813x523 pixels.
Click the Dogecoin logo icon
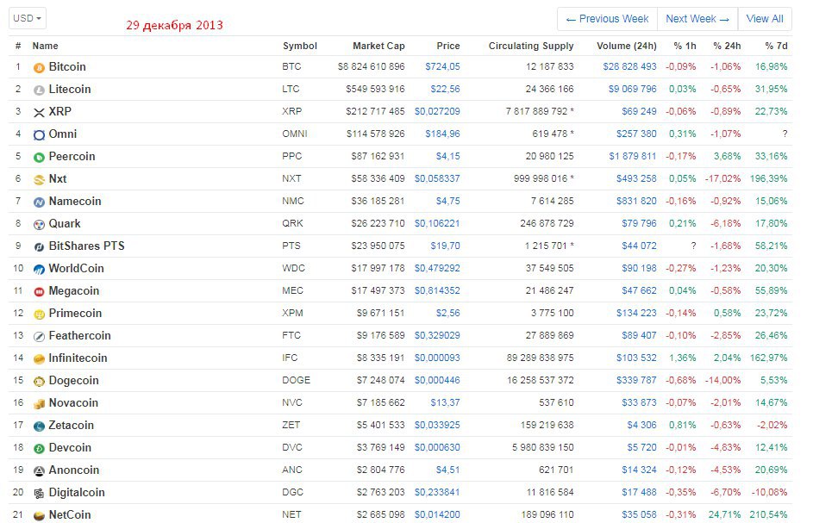click(39, 381)
